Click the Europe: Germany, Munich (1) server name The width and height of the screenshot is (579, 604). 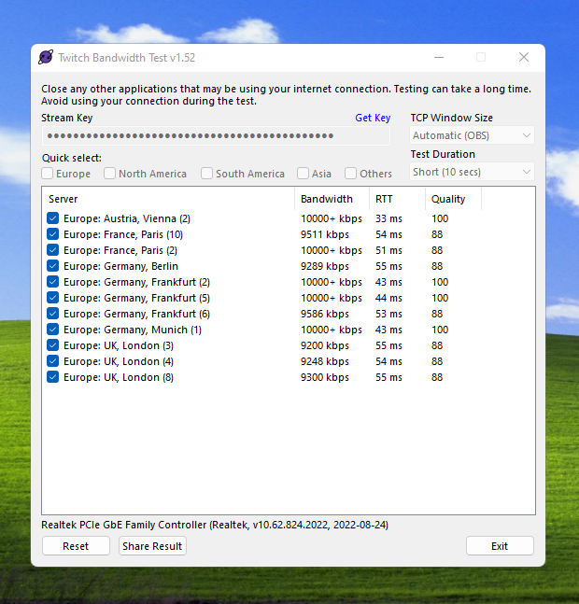click(133, 330)
